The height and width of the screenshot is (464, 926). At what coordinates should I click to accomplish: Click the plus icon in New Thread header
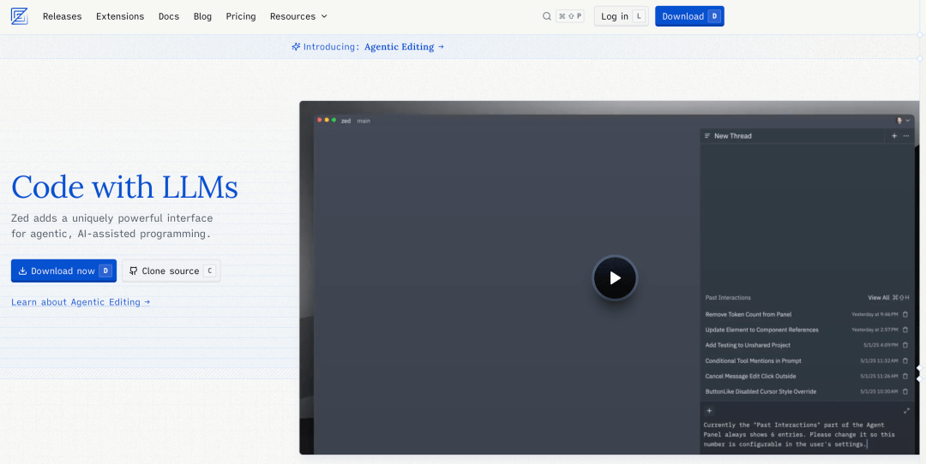(894, 136)
